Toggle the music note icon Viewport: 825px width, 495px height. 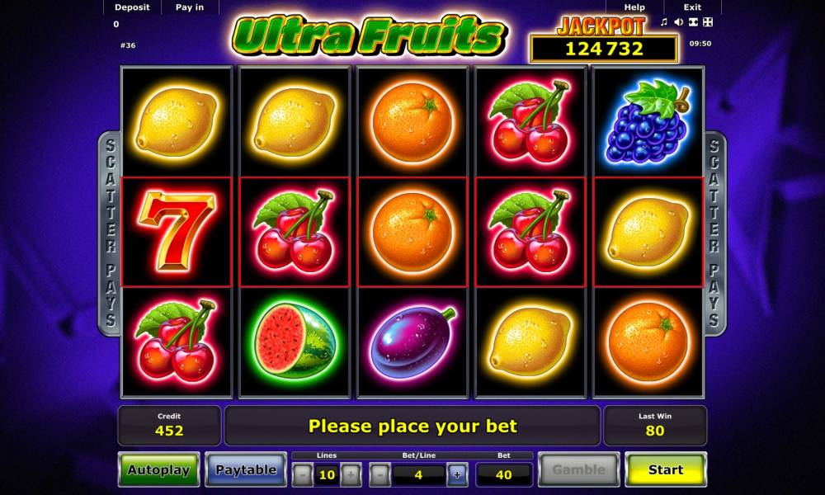pyautogui.click(x=663, y=21)
